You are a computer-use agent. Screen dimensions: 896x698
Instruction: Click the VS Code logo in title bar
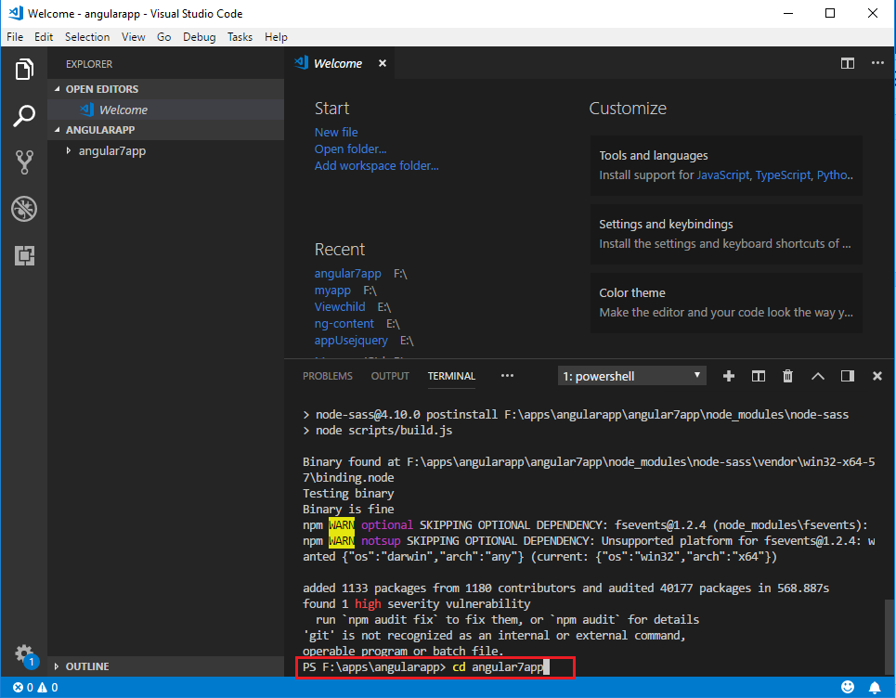coord(16,13)
